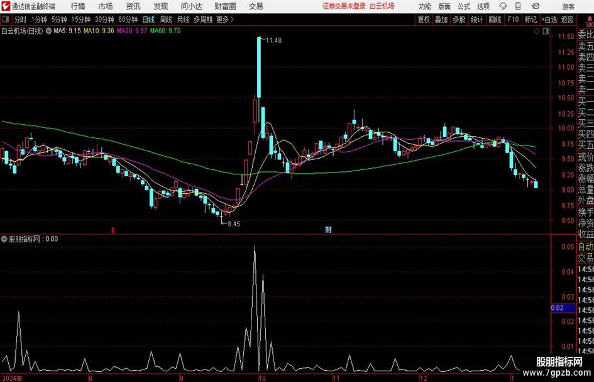
Task: Click the 游客 user label
Action: (x=568, y=6)
